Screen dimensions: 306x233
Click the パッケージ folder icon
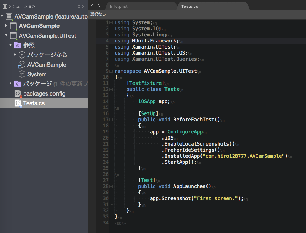pos(17,84)
